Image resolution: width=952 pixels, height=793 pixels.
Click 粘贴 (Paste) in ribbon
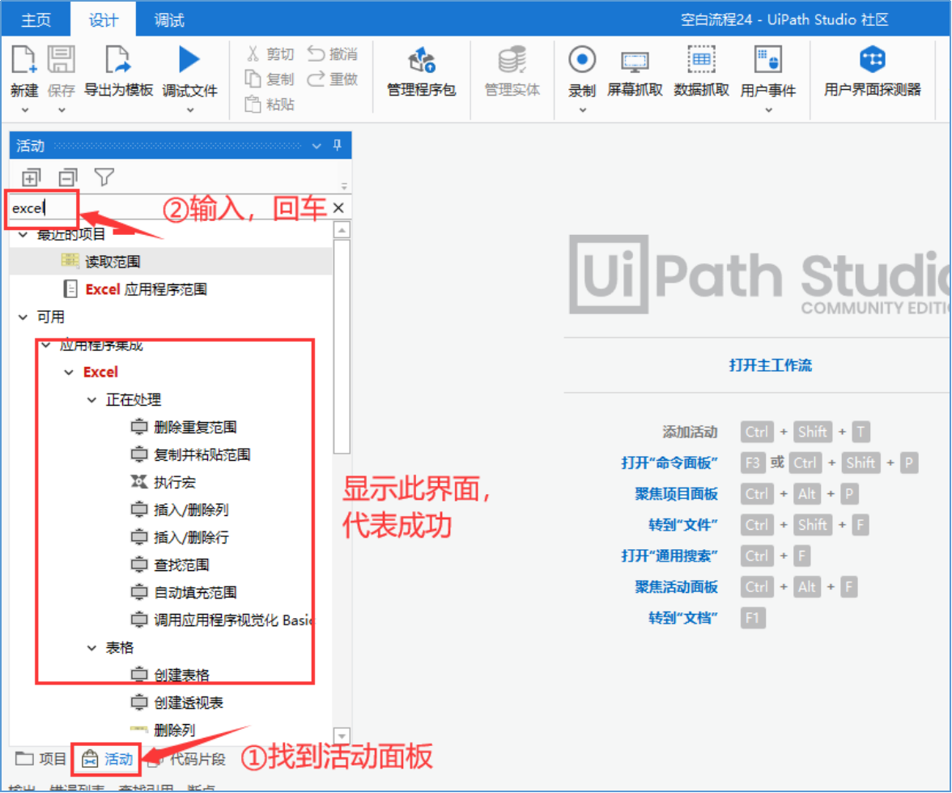(x=270, y=104)
